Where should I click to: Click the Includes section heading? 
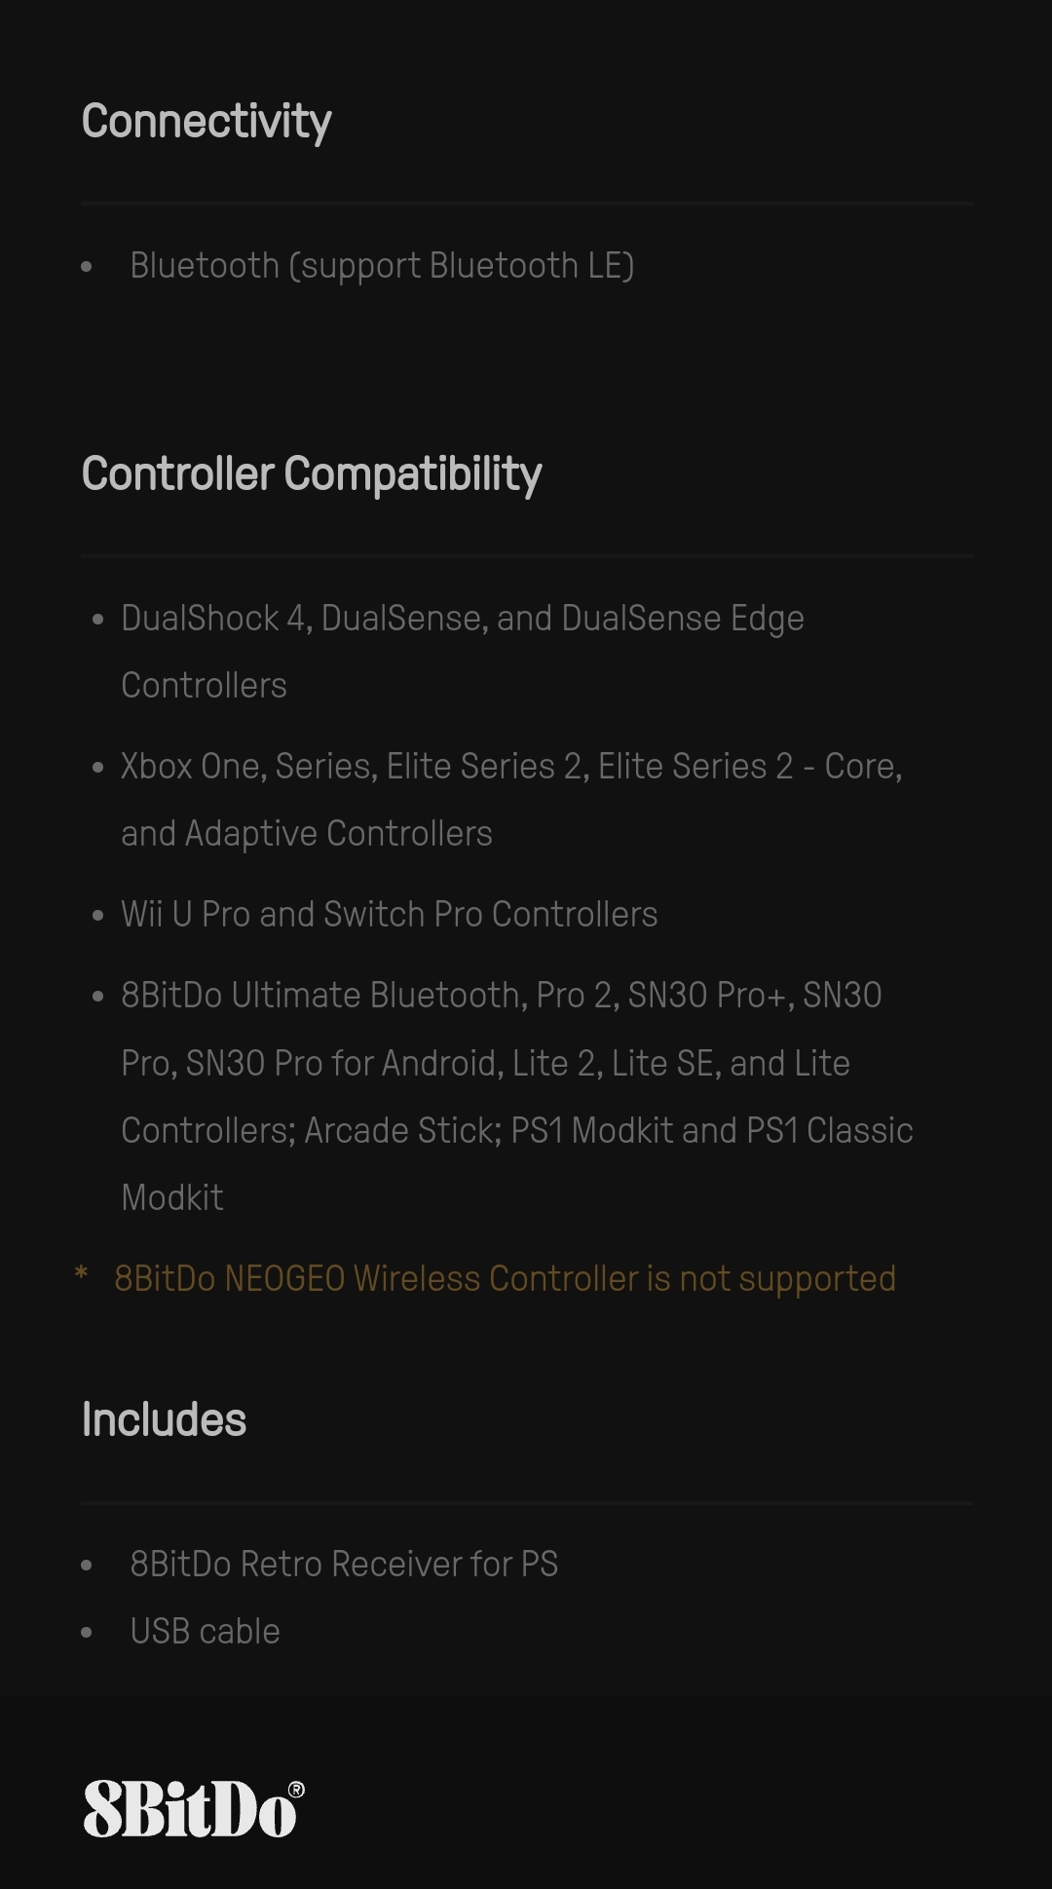coord(164,1419)
